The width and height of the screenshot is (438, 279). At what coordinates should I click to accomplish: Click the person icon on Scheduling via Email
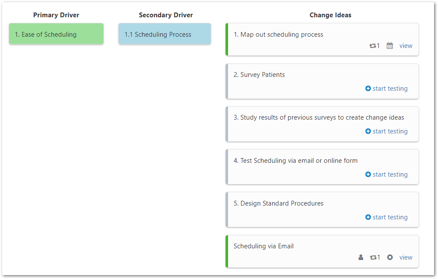[x=361, y=257]
